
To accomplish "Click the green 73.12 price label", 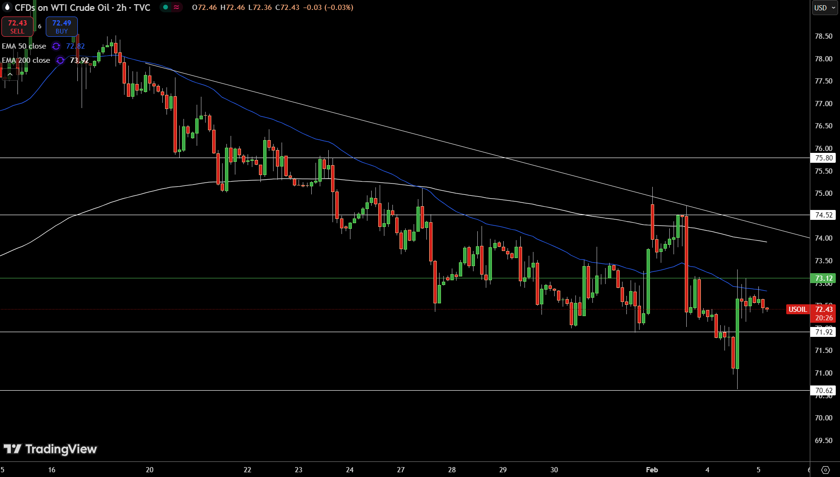I will click(823, 278).
